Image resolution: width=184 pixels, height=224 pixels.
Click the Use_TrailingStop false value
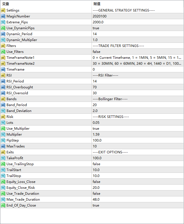96,164
